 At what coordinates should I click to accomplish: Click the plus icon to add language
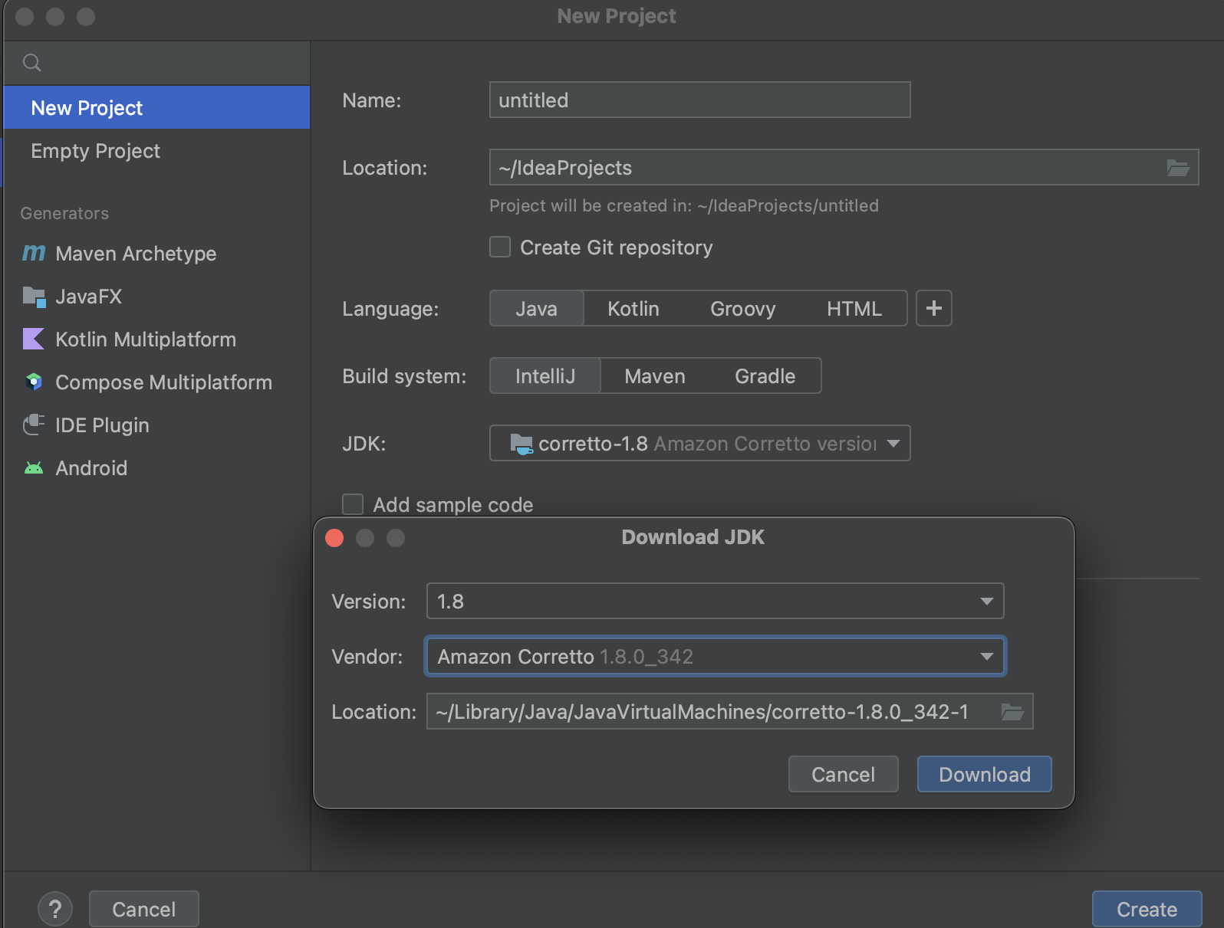(933, 308)
